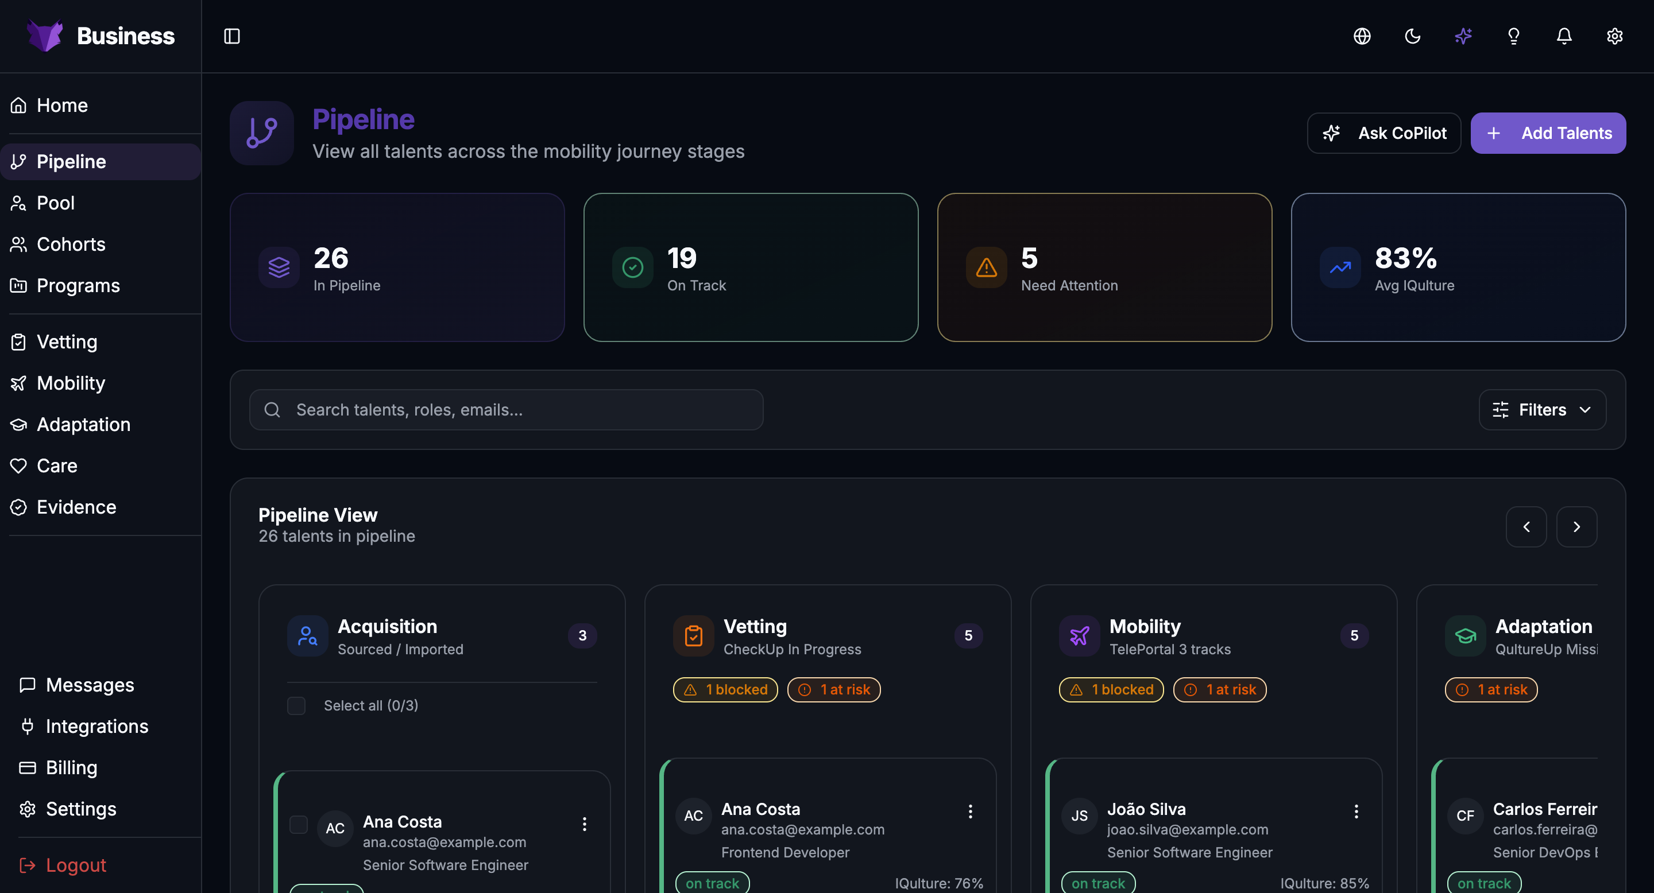The width and height of the screenshot is (1654, 893).
Task: Open notifications bell icon
Action: pyautogui.click(x=1564, y=37)
